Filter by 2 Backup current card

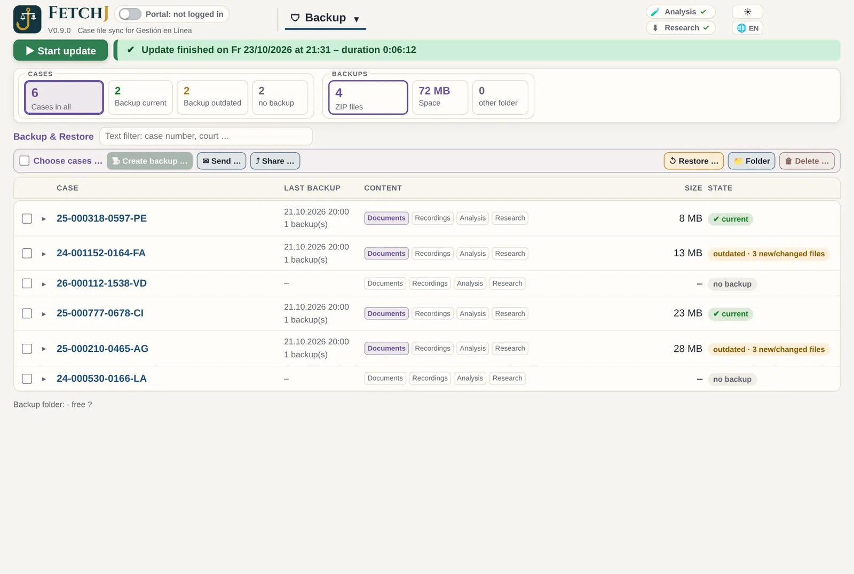click(140, 97)
